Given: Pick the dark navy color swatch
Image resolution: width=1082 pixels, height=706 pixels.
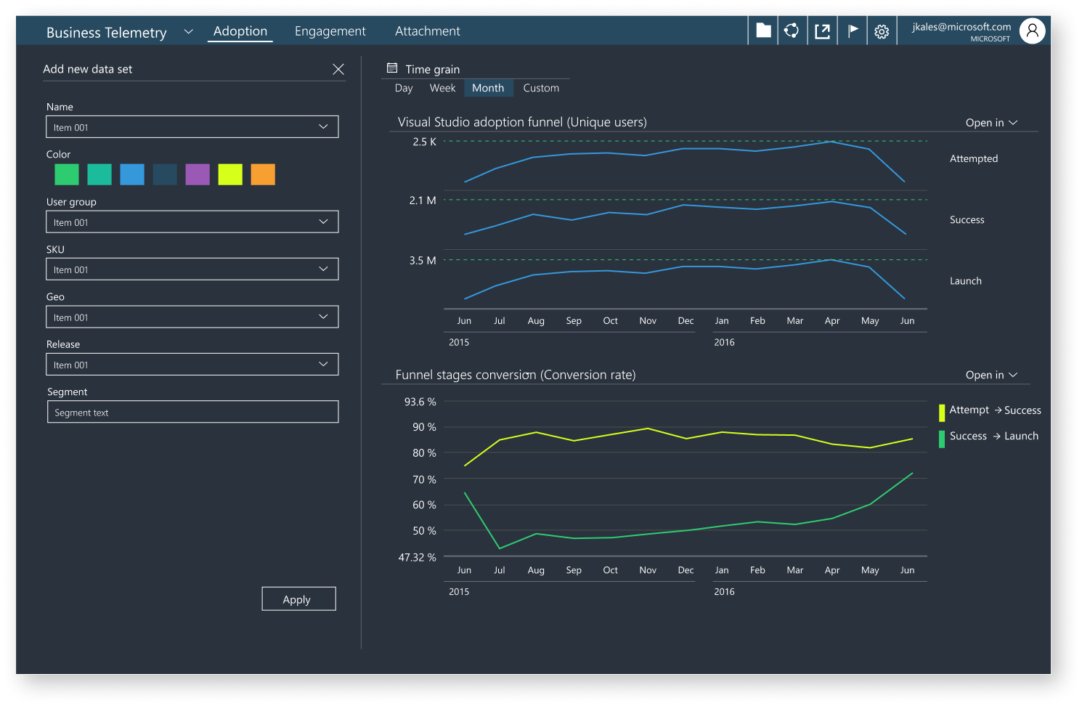Looking at the screenshot, I should [165, 174].
